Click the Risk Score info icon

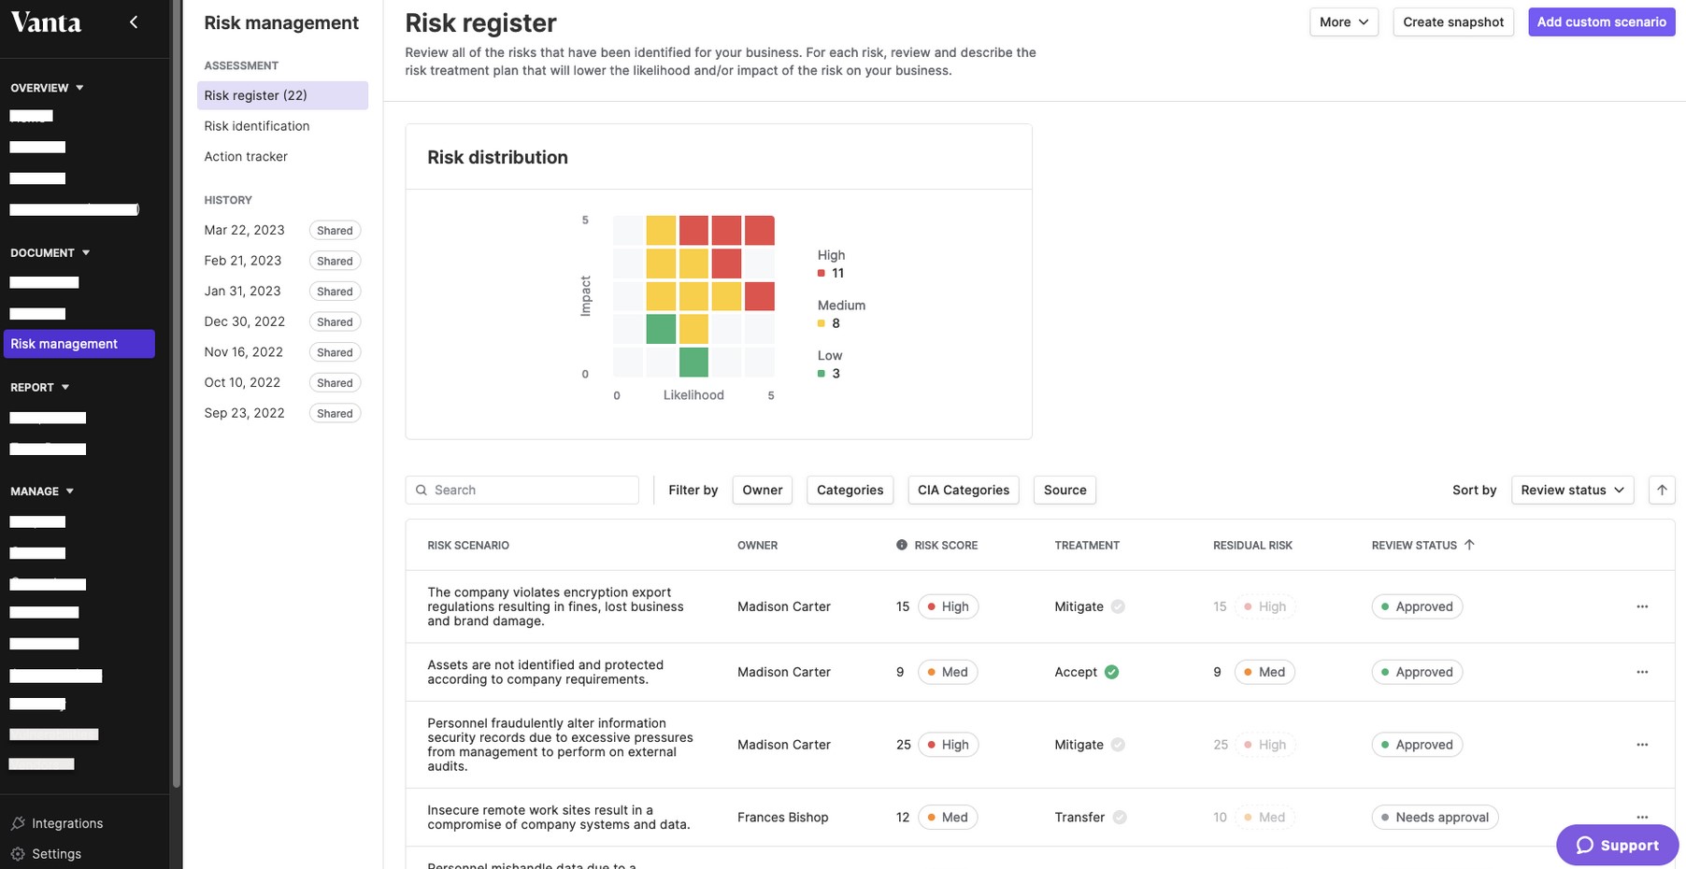tap(902, 545)
